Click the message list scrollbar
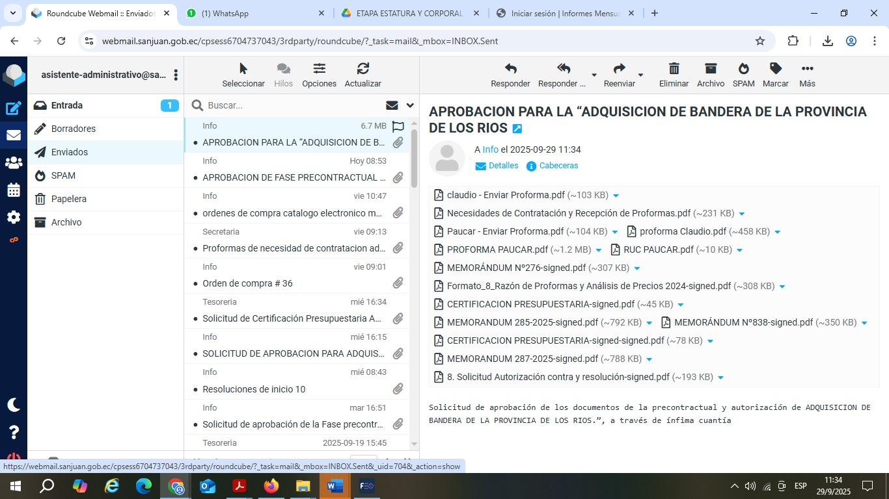The width and height of the screenshot is (889, 499). coord(415,156)
